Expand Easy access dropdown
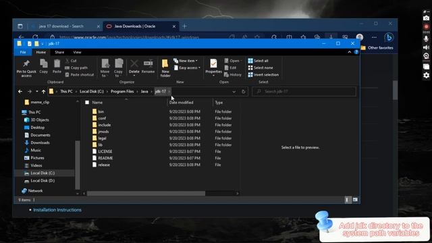Image resolution: width=432 pixels, height=243 pixels. pyautogui.click(x=187, y=67)
